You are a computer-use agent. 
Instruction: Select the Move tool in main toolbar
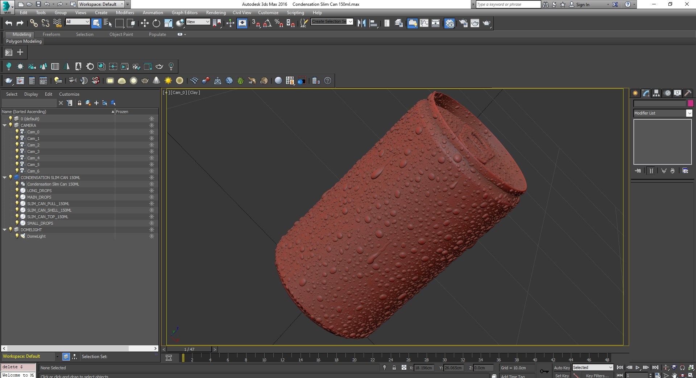click(145, 23)
